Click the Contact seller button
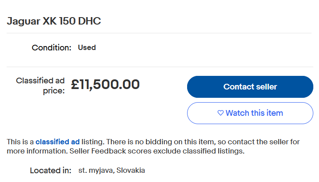The width and height of the screenshot is (319, 182). 250,87
